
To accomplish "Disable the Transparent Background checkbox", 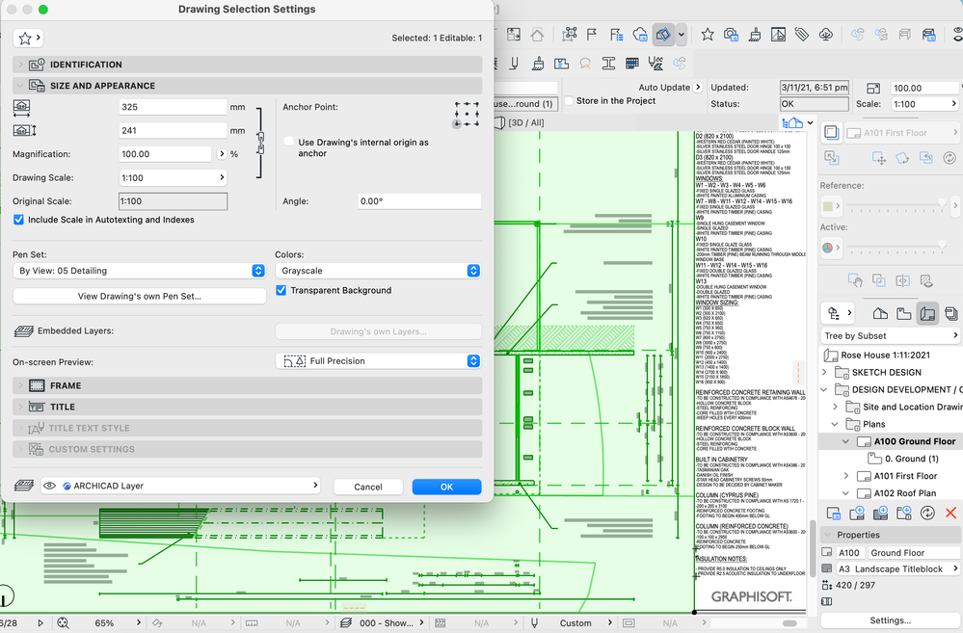I will [x=281, y=290].
